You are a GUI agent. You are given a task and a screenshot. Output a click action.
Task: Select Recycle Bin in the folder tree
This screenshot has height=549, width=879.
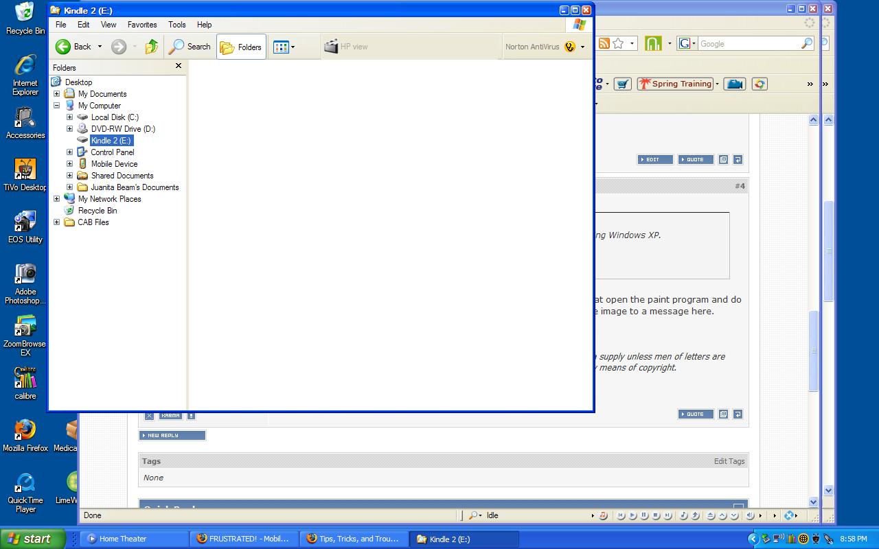pyautogui.click(x=98, y=211)
